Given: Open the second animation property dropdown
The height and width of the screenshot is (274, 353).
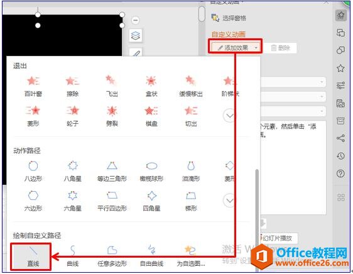Looking at the screenshot, I should click(x=293, y=97).
